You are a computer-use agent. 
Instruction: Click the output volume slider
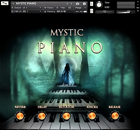pos(126,12)
